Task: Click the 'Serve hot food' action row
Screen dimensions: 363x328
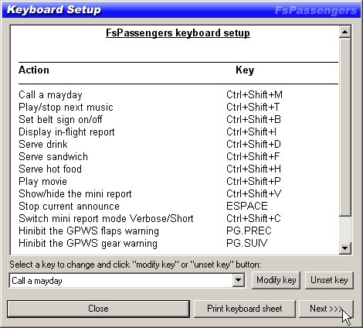Action: (x=50, y=169)
